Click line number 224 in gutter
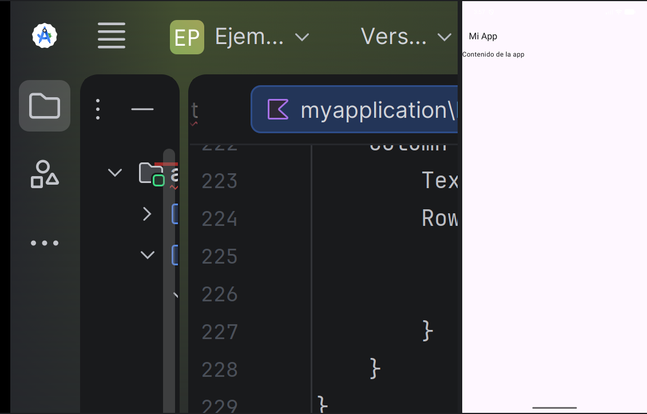 click(220, 219)
